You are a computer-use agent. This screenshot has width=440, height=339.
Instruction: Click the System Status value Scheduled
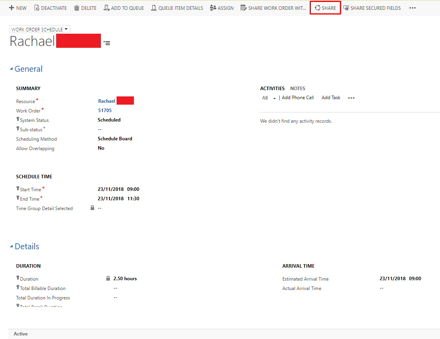pyautogui.click(x=109, y=120)
